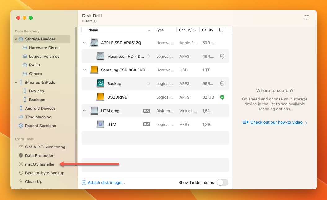Click the Virtual I... connection cell for UTM.dmg
The width and height of the screenshot is (327, 200).
188,111
